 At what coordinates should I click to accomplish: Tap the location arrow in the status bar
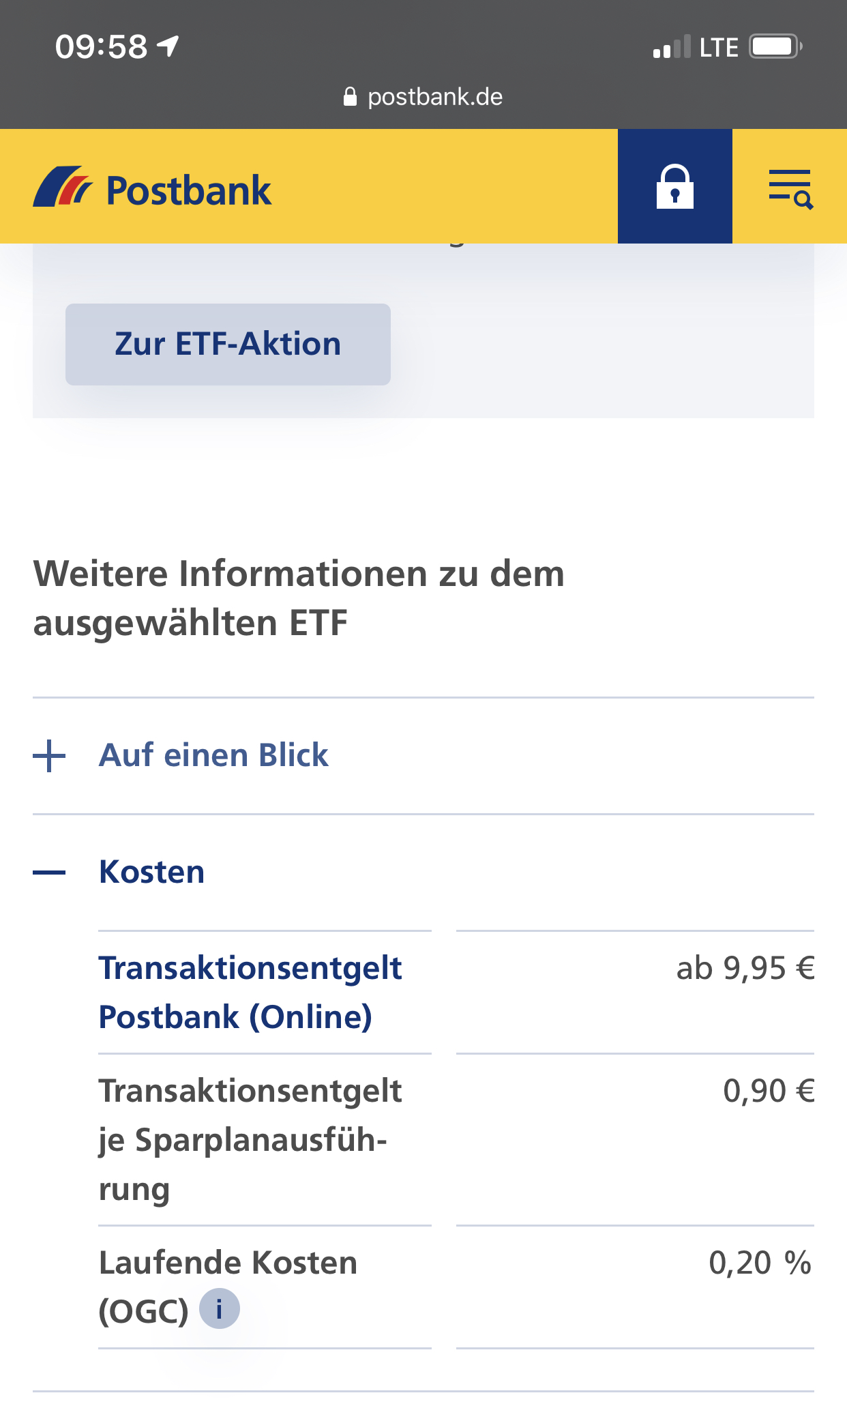168,46
